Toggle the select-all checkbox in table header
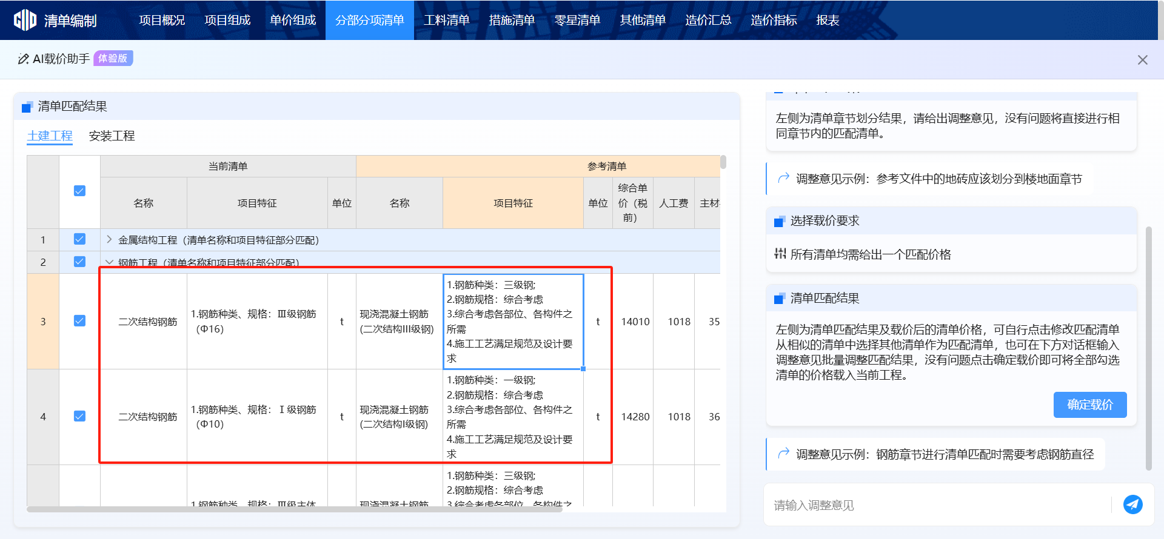 pyautogui.click(x=79, y=191)
